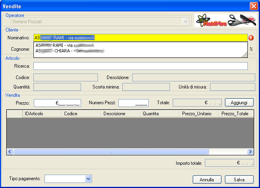Click the red error icon beside Nominativo

pos(251,38)
